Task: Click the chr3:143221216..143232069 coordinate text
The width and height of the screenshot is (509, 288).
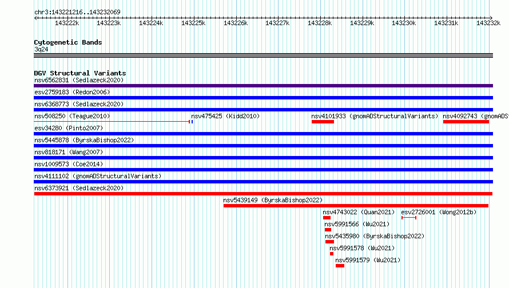Action: tap(77, 12)
